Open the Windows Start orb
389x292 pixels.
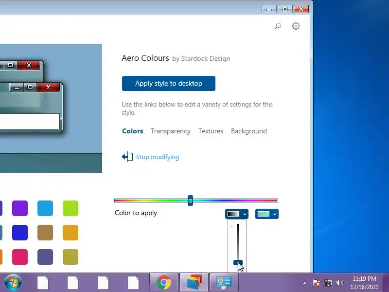(13, 282)
